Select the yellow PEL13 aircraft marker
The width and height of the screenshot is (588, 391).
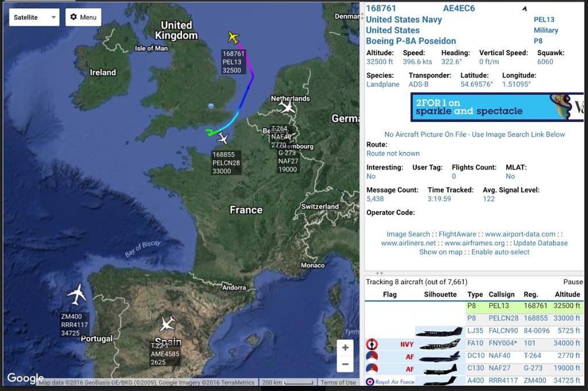(233, 37)
